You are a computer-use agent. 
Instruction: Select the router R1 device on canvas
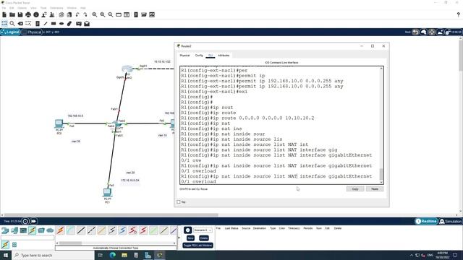[x=127, y=69]
